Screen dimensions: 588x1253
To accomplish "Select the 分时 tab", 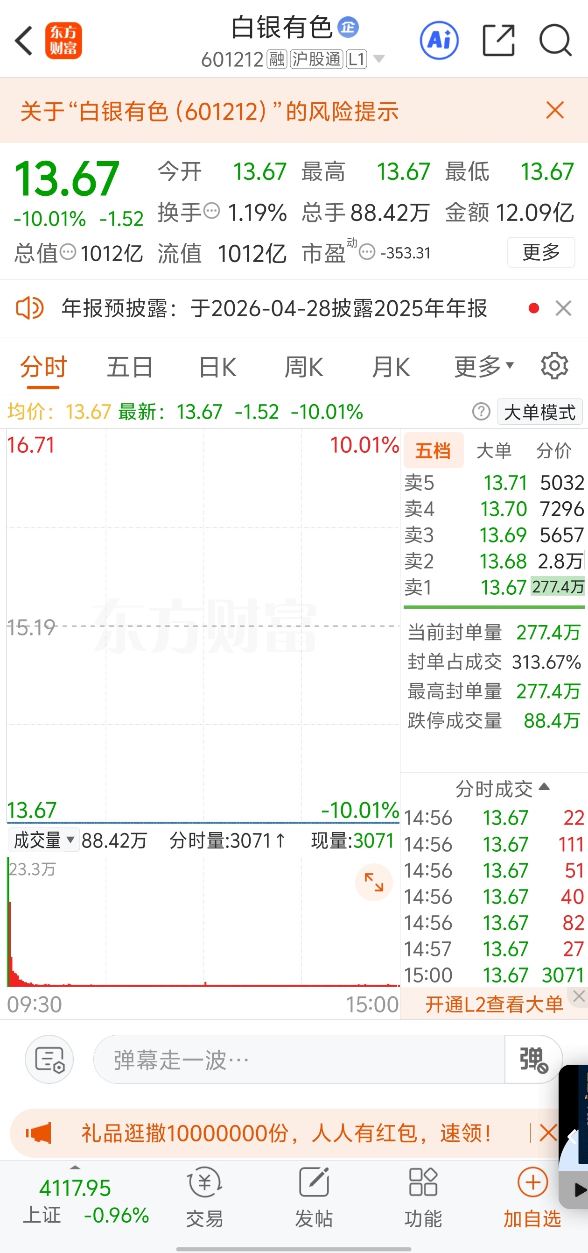I will (x=43, y=366).
